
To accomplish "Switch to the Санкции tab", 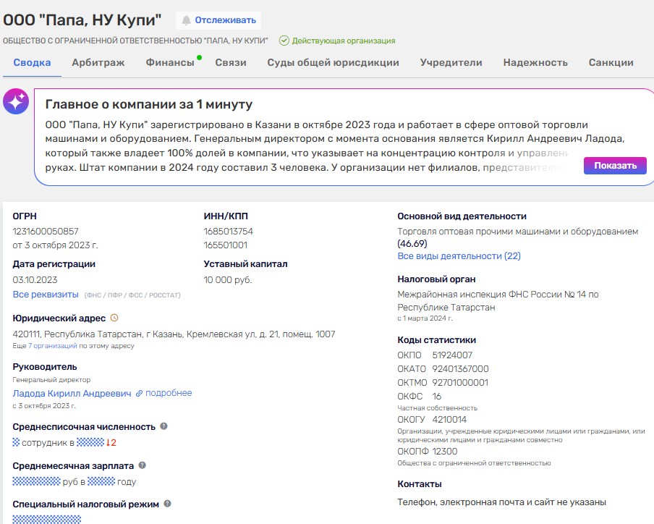I will [611, 62].
